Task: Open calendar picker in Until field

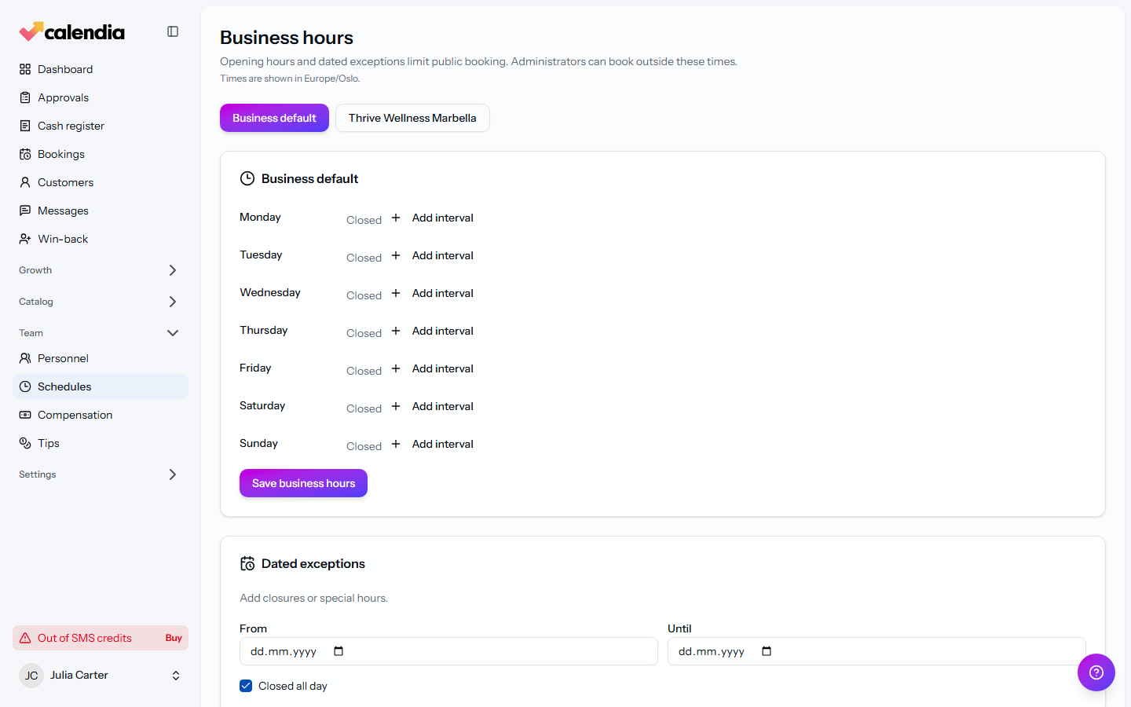Action: (767, 651)
